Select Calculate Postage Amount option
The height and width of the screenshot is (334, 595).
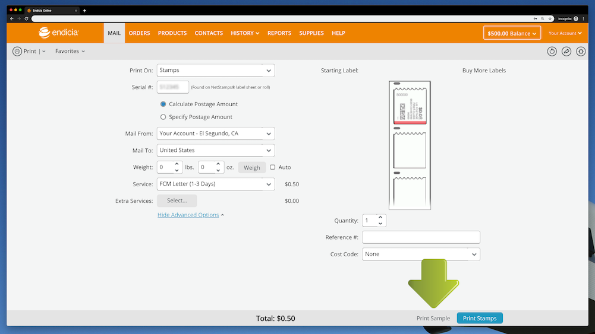tap(163, 104)
